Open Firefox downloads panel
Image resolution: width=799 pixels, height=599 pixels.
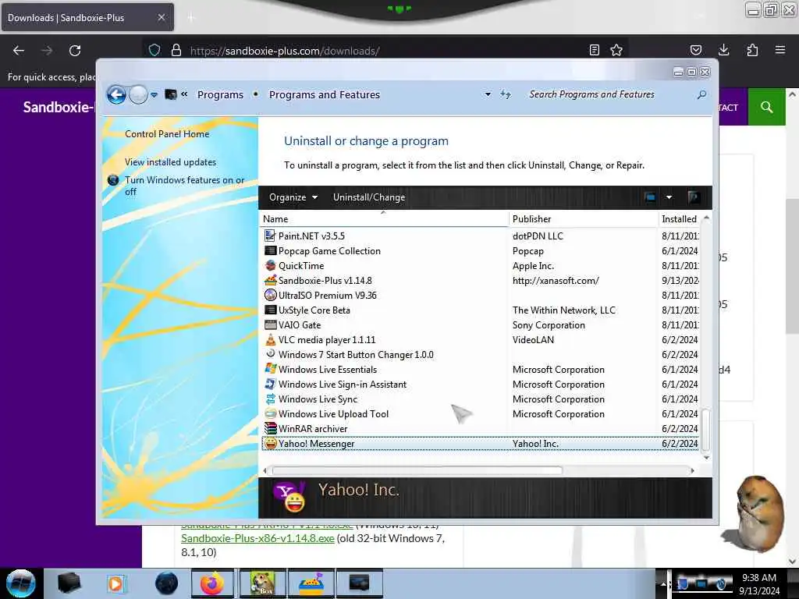coord(723,50)
